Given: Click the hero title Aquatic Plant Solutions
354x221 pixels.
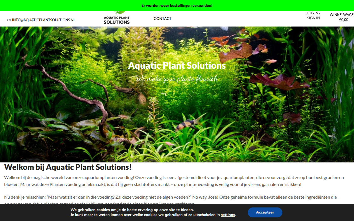Looking at the screenshot, I should click(177, 65).
